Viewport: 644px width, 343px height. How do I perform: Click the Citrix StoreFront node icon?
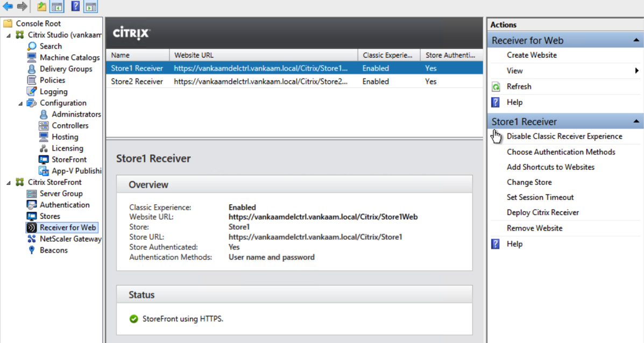click(20, 182)
